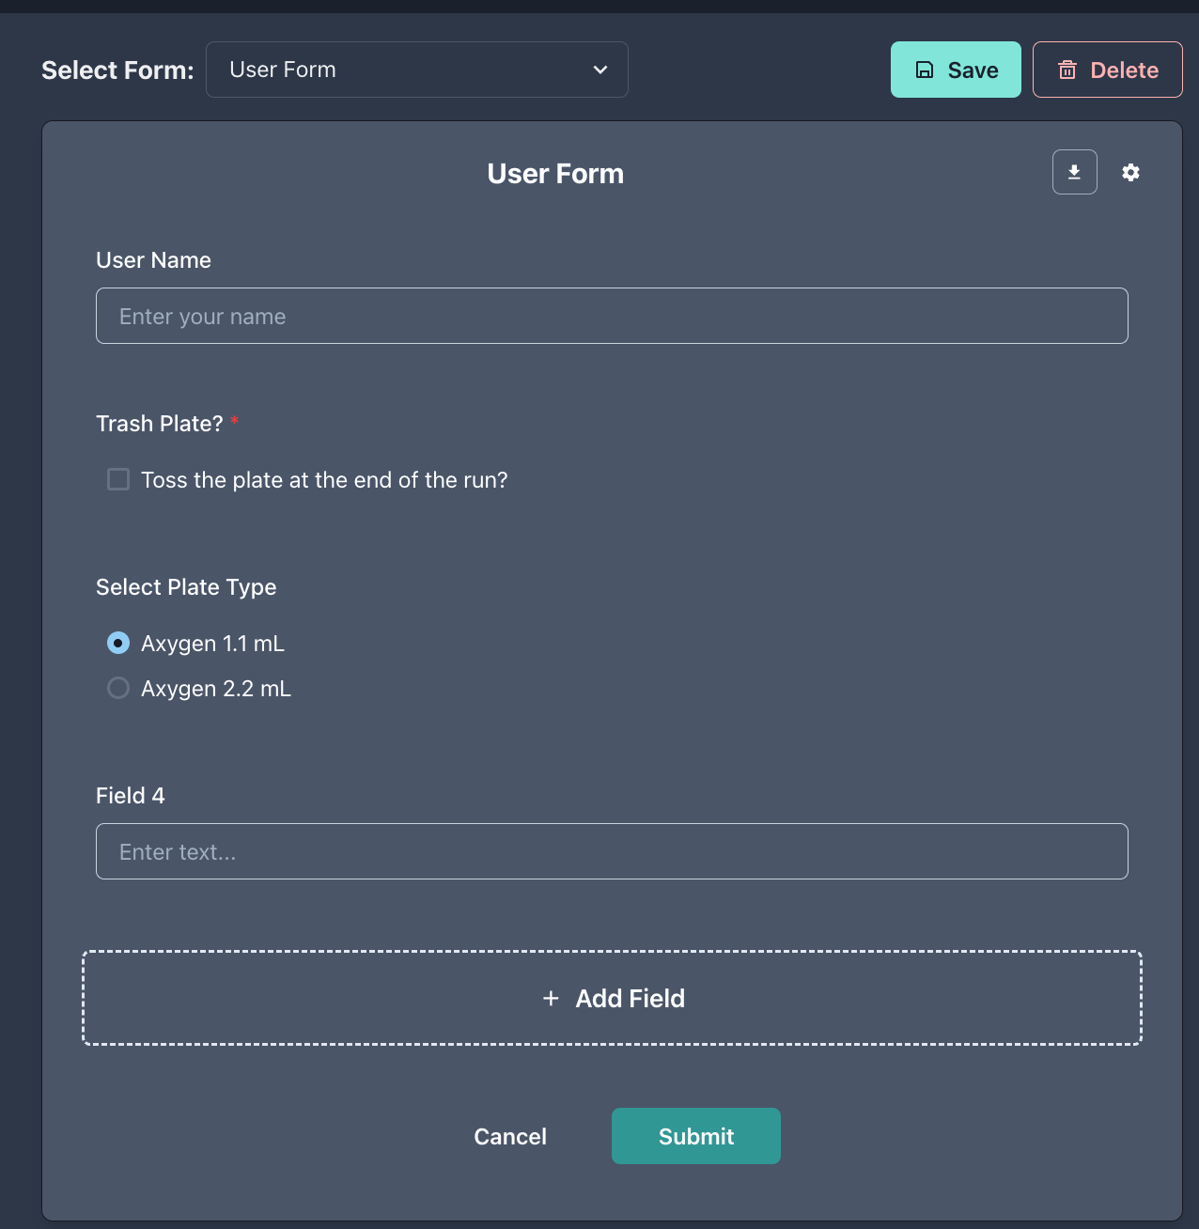The width and height of the screenshot is (1199, 1229).
Task: Click the download icon button
Action: tap(1074, 172)
